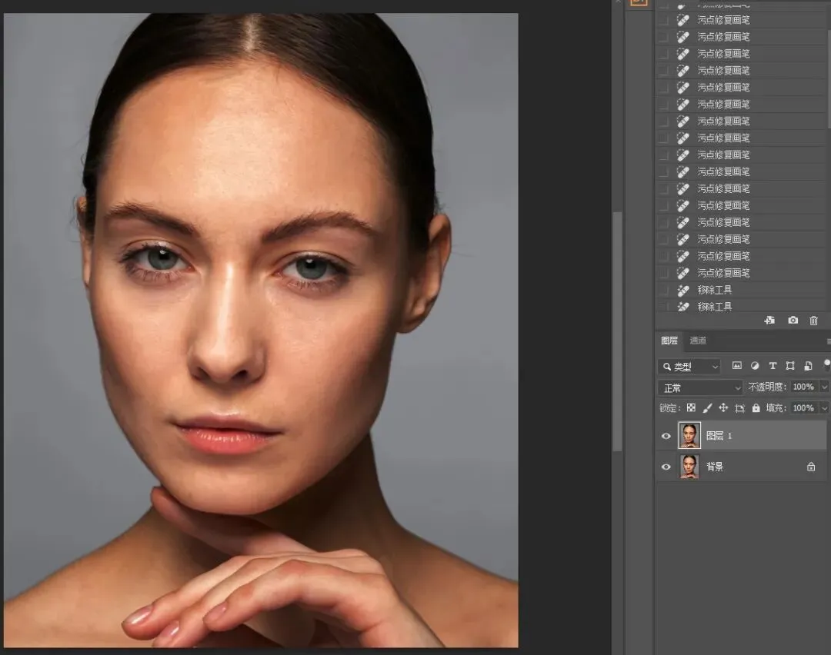
Task: Create new document from current history state
Action: coord(769,321)
